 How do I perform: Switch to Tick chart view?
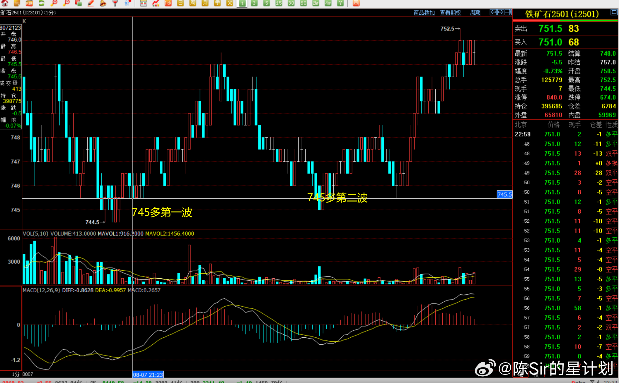[168, 3]
